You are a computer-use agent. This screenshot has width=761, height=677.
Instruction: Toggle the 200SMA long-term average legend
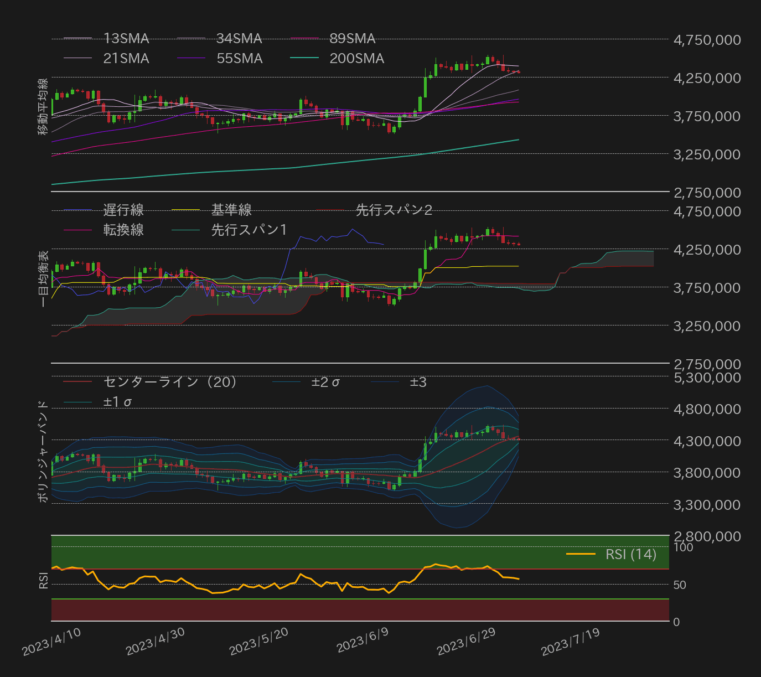click(x=356, y=58)
